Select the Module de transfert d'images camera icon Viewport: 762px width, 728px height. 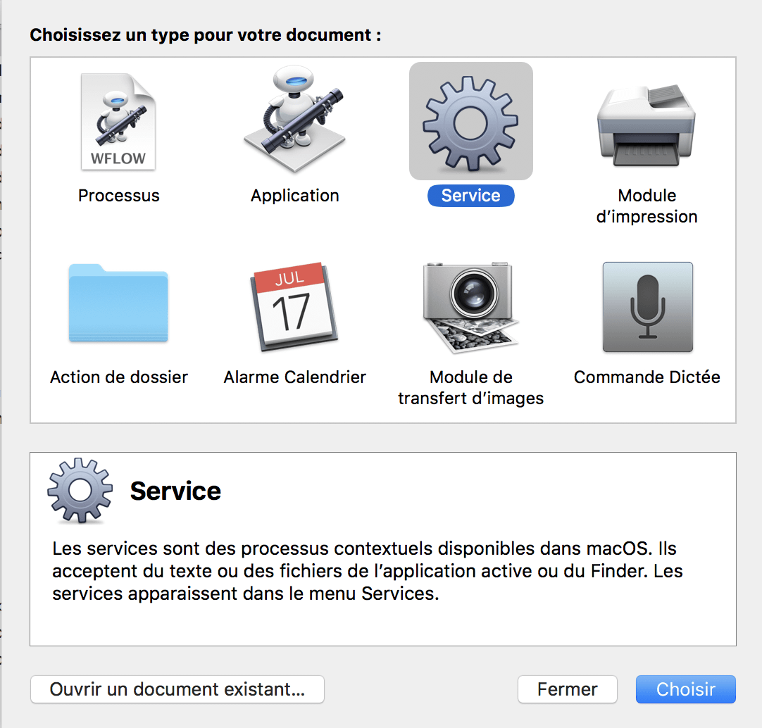pos(470,307)
